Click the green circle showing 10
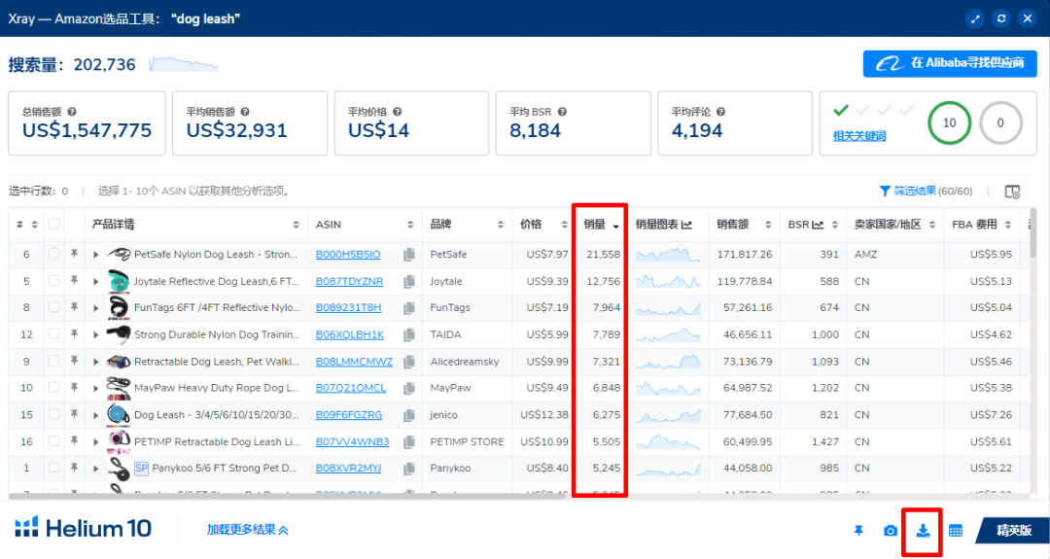Screen dimensions: 1050x559 pyautogui.click(x=949, y=123)
